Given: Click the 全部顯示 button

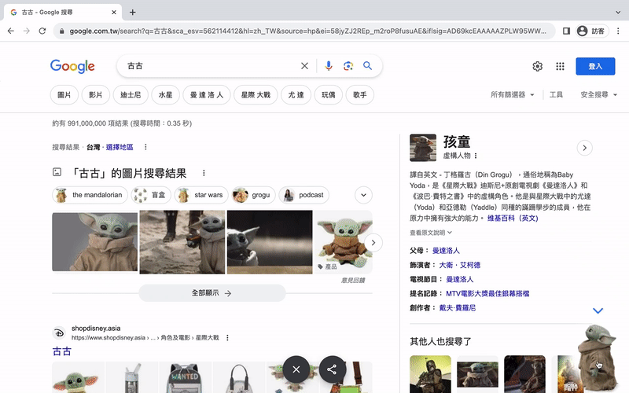Looking at the screenshot, I should click(x=212, y=293).
